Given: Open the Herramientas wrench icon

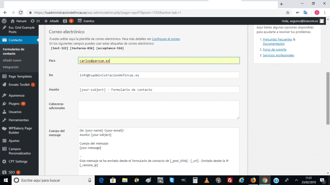Looking at the screenshot, I should point(4,120).
